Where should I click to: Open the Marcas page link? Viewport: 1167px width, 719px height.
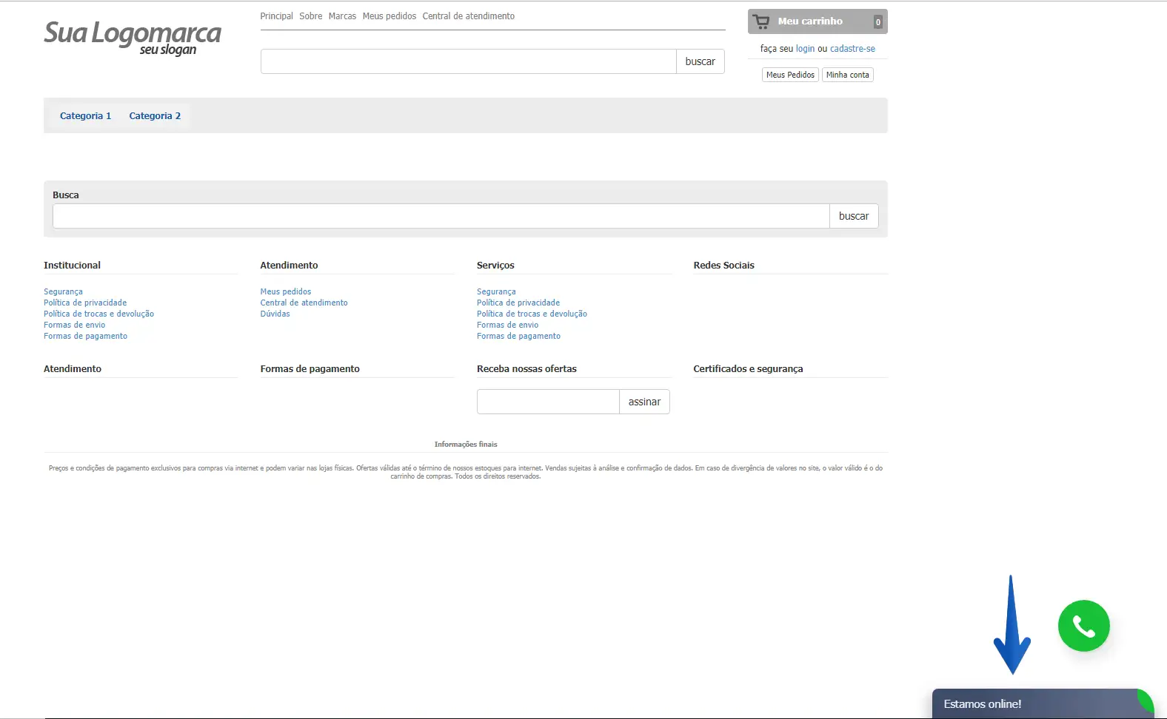[342, 16]
